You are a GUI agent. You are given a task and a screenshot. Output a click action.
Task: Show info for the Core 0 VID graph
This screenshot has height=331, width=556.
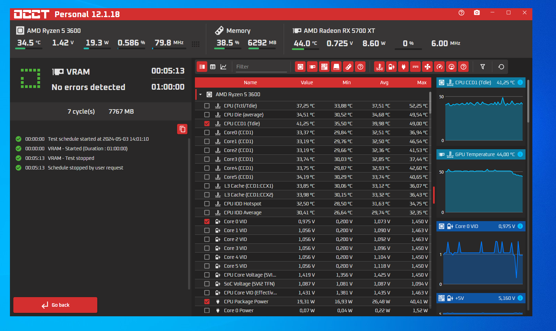pyautogui.click(x=520, y=226)
